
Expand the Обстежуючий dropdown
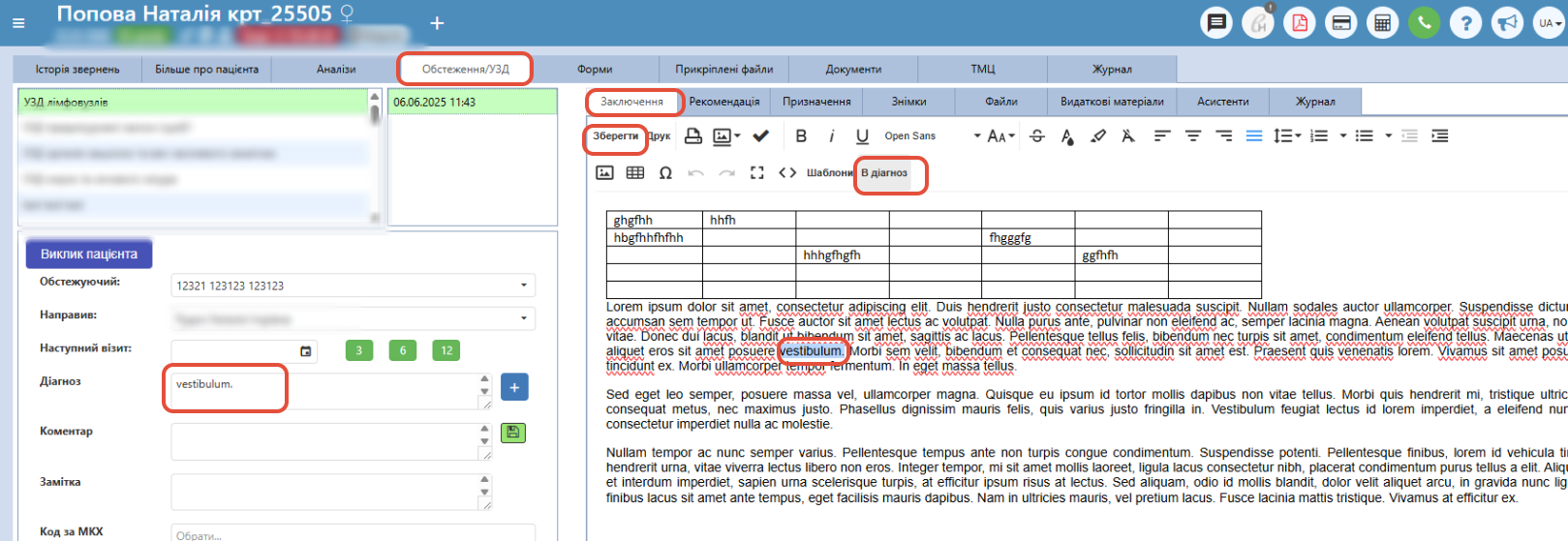(x=524, y=286)
